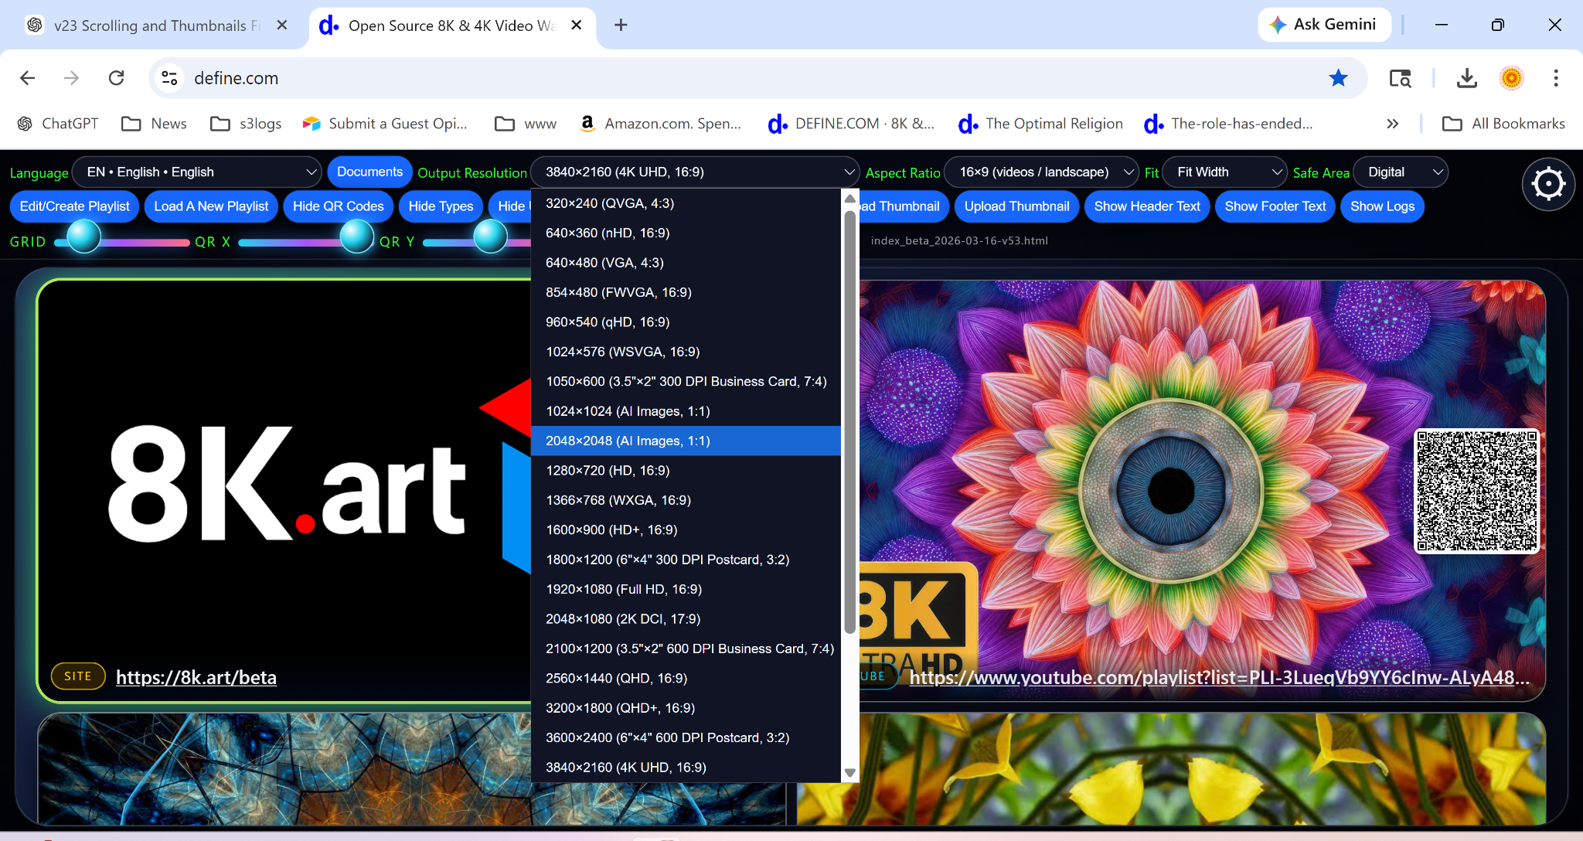1583x841 pixels.
Task: Click the site information icon
Action: pyautogui.click(x=169, y=78)
